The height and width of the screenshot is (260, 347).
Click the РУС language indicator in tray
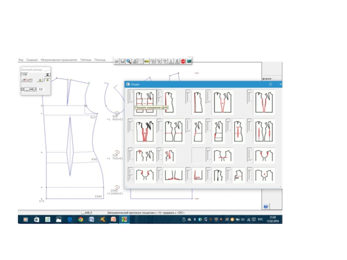coord(260,219)
